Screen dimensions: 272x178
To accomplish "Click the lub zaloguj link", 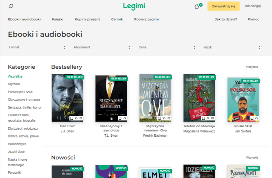I will 253,6.
